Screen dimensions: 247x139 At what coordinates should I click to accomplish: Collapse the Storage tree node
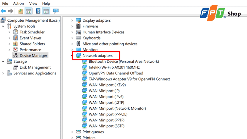3,61
